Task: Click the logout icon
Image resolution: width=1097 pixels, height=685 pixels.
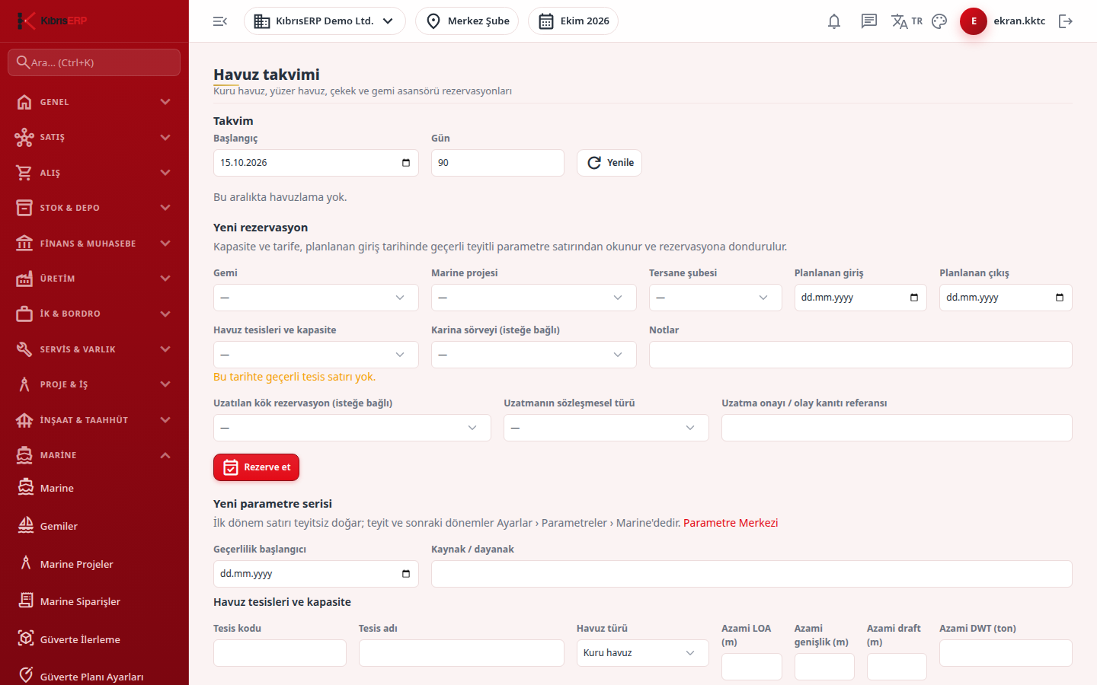Action: coord(1066,21)
